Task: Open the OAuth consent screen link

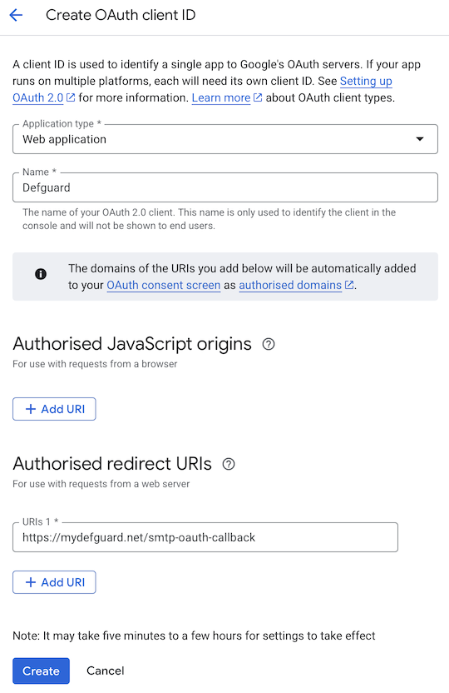Action: [x=164, y=286]
